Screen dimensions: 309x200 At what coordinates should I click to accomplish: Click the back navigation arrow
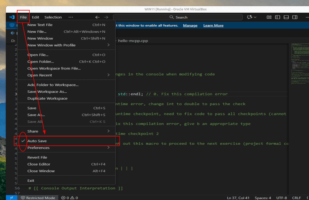click(97, 17)
